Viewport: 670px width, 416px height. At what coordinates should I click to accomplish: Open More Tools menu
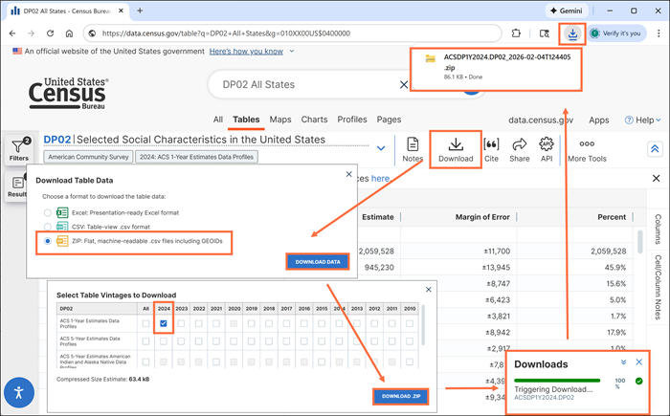point(587,149)
